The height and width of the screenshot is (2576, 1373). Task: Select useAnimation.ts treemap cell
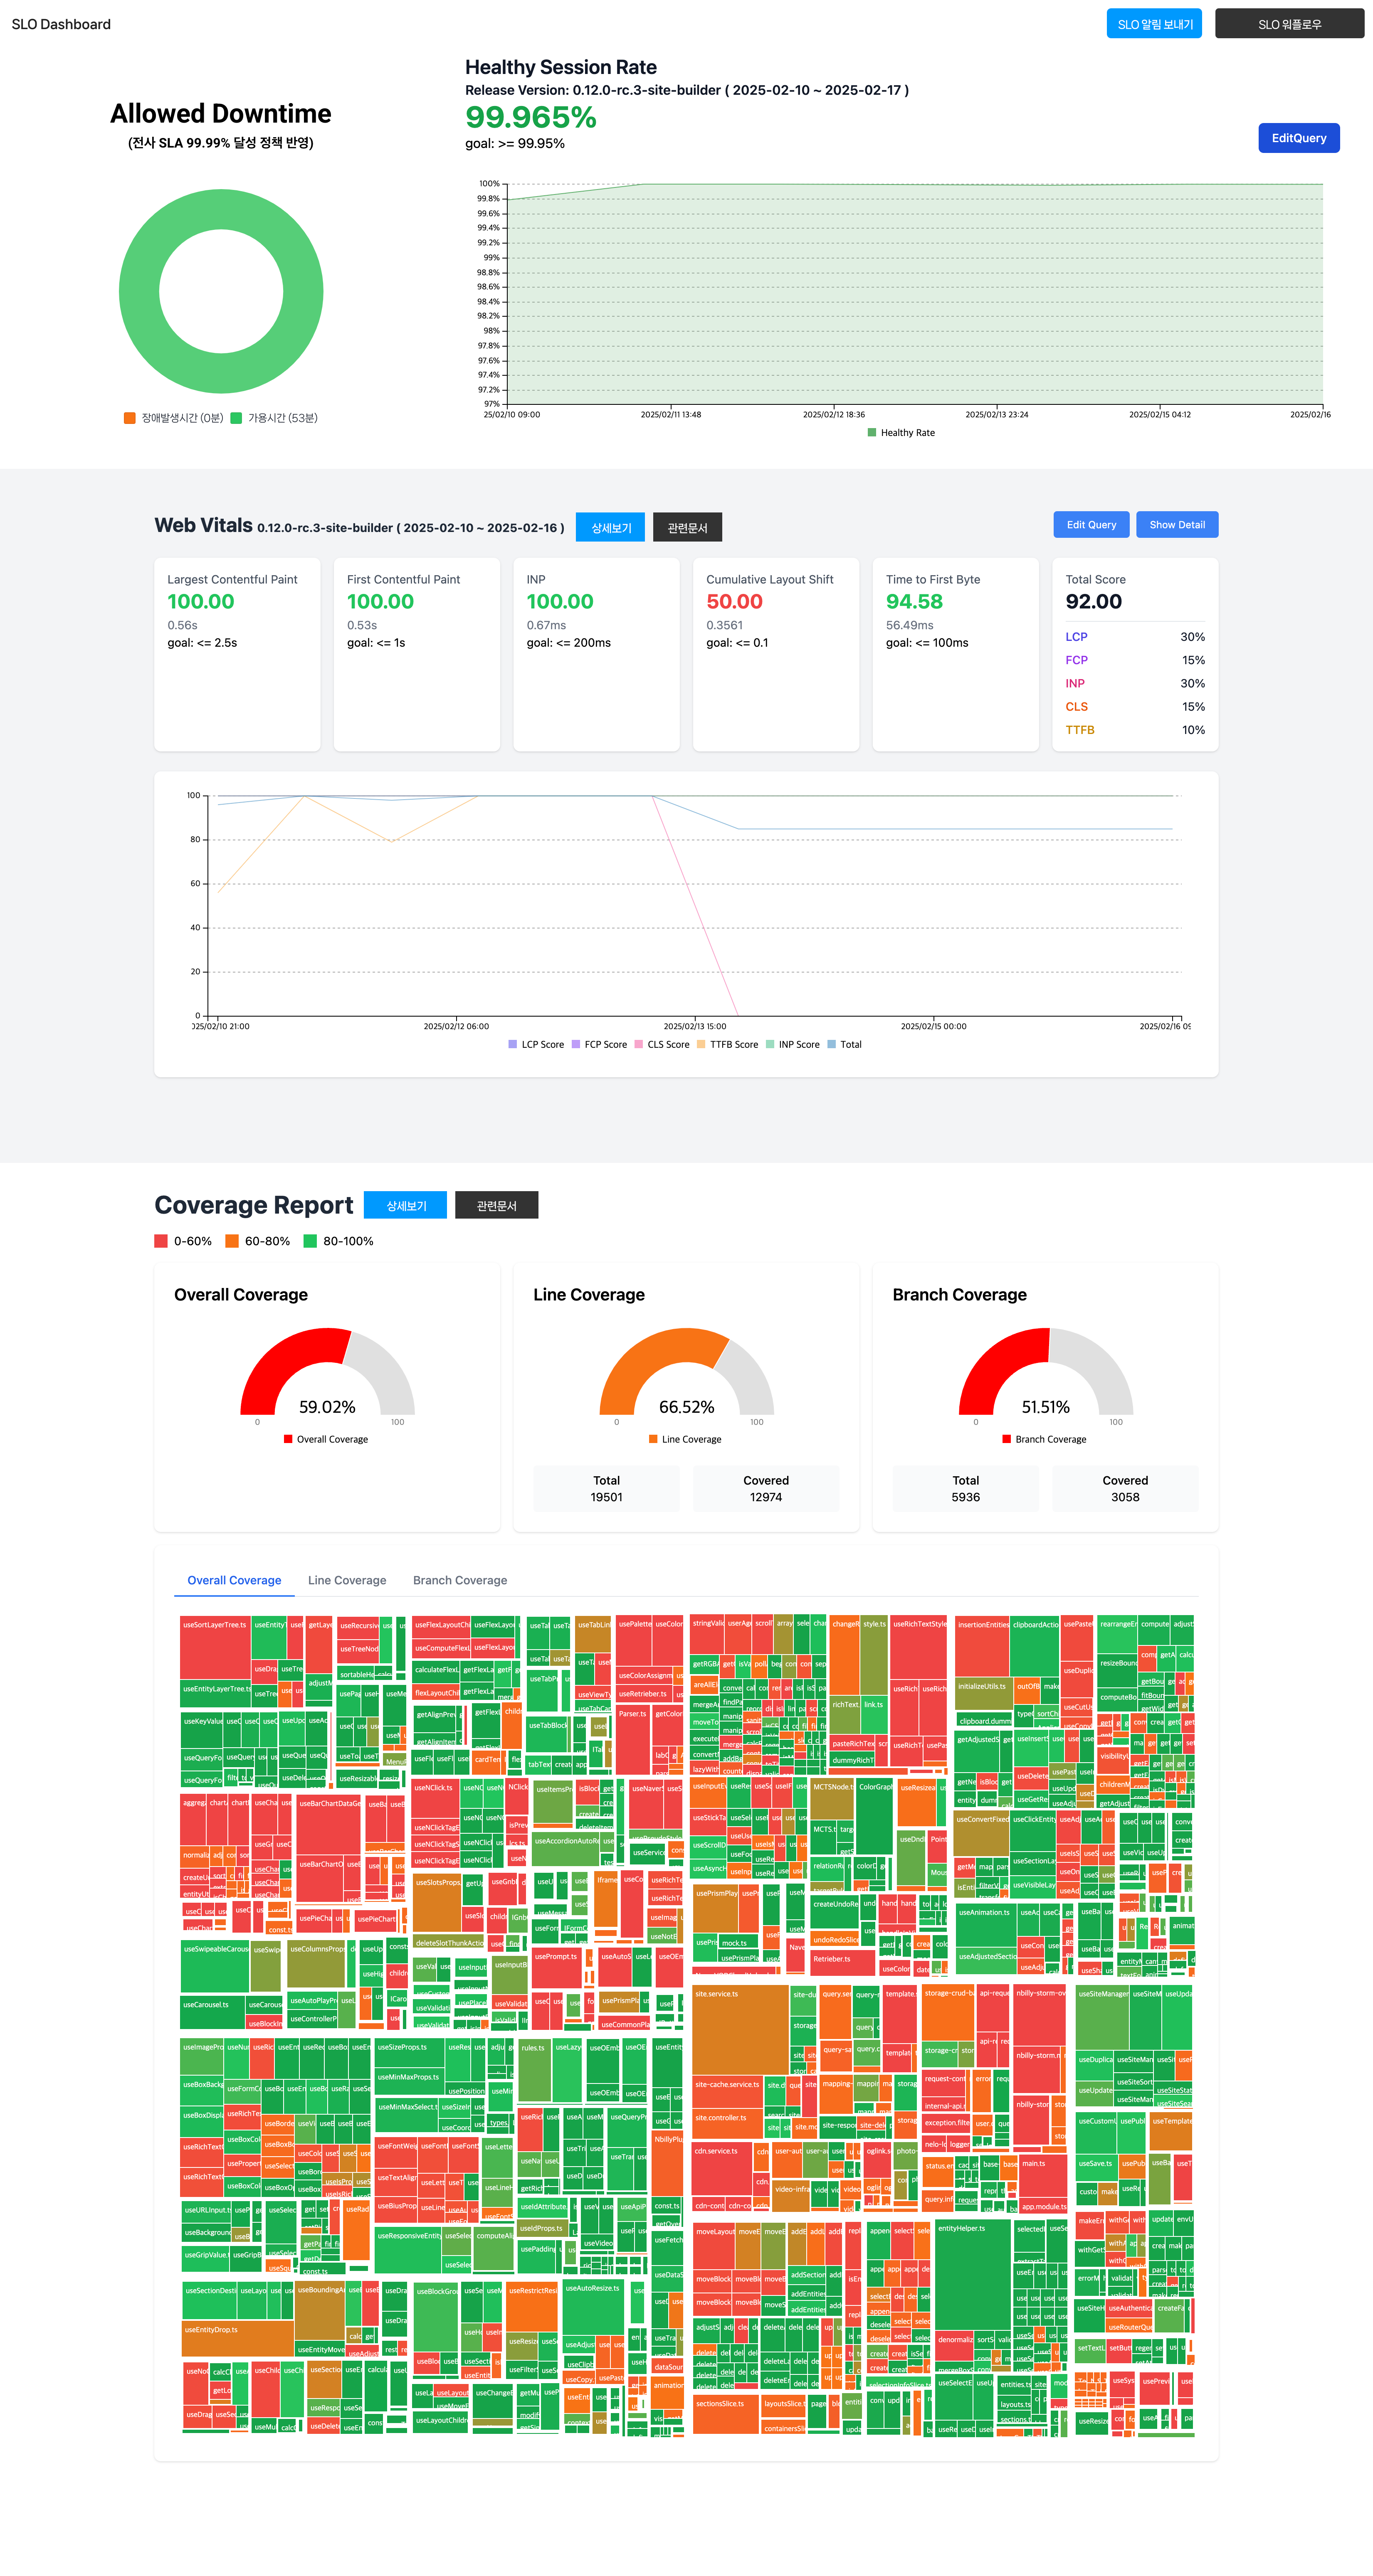pyautogui.click(x=986, y=1926)
